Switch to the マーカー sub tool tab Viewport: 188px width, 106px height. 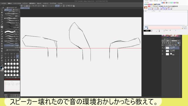(x=16, y=10)
